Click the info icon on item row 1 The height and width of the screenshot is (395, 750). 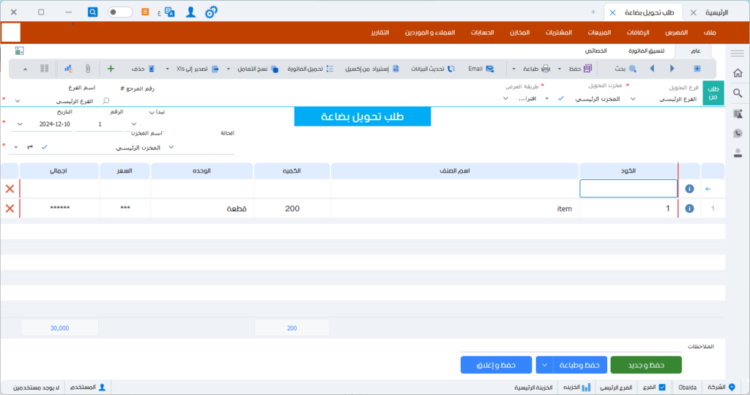tap(689, 208)
